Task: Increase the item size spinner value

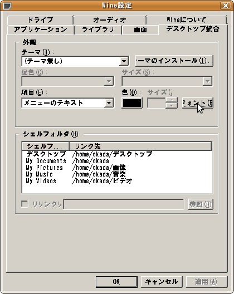Action: [172, 100]
